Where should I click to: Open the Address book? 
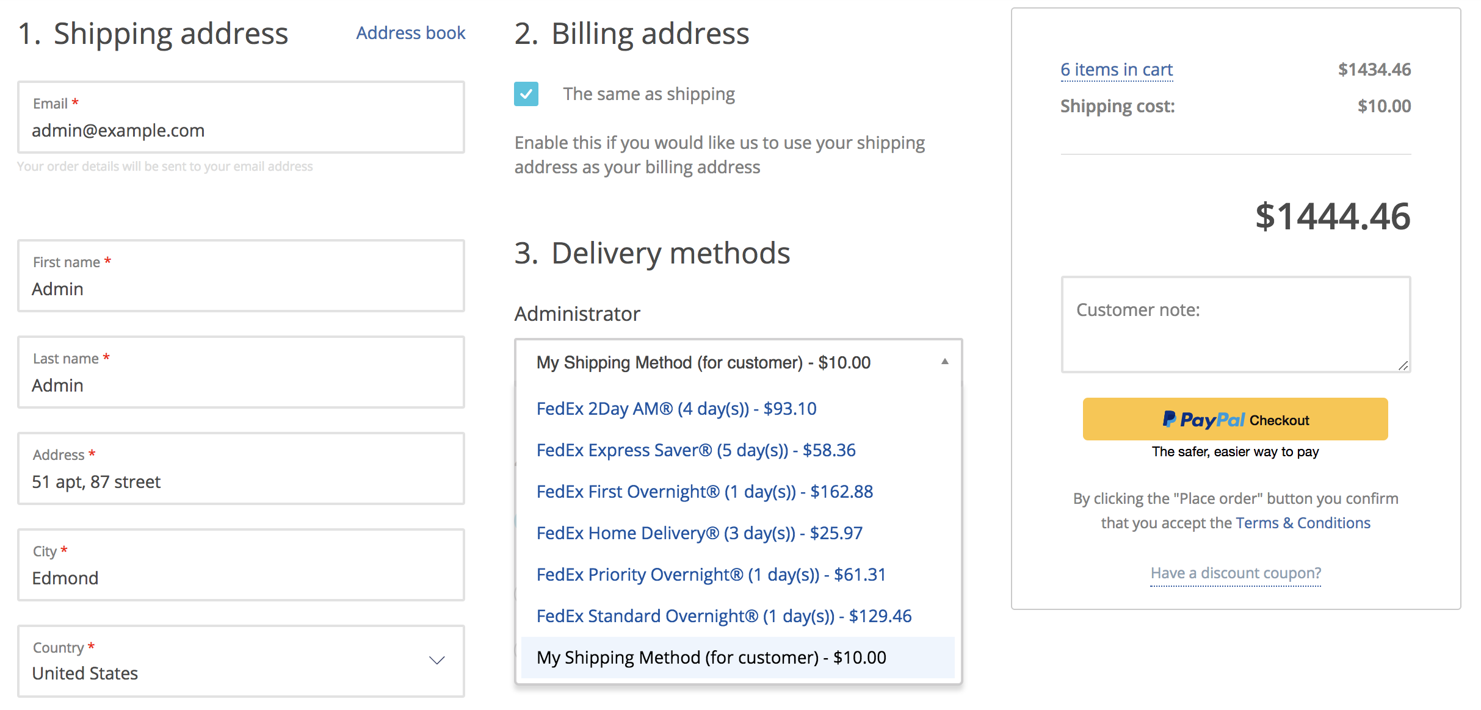coord(410,32)
